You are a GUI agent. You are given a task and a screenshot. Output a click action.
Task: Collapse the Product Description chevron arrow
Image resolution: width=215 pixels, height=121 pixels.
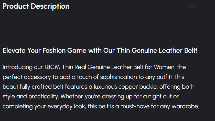[x=192, y=7]
